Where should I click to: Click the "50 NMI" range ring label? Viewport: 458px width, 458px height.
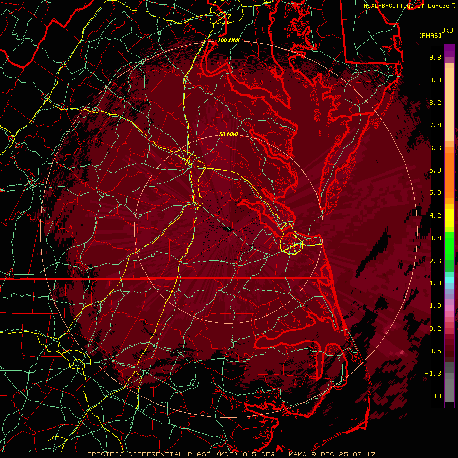coord(228,134)
